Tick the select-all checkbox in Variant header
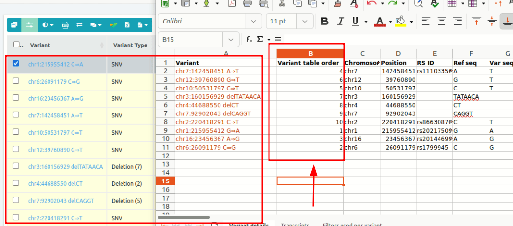The image size is (513, 226). tap(16, 45)
